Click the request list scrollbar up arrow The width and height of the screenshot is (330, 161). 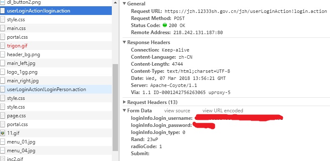[x=115, y=2]
